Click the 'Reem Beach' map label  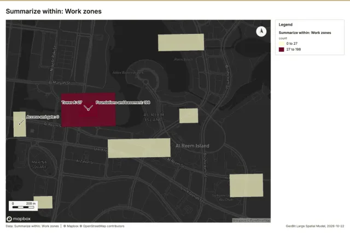(x=183, y=59)
